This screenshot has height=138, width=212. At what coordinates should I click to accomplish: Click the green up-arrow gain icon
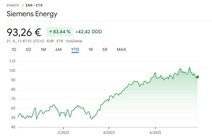pyautogui.click(x=50, y=32)
